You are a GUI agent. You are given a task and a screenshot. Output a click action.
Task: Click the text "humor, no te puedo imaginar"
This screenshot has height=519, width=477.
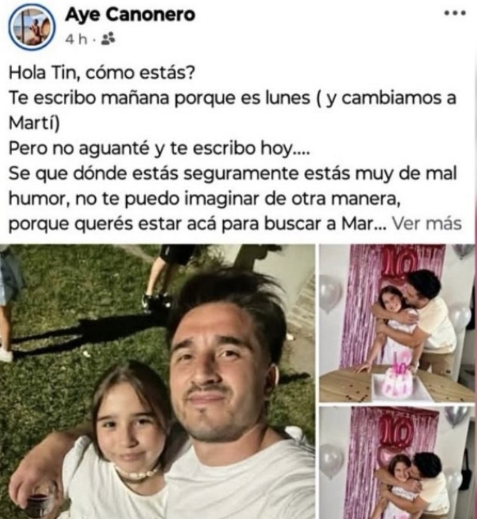[135, 199]
